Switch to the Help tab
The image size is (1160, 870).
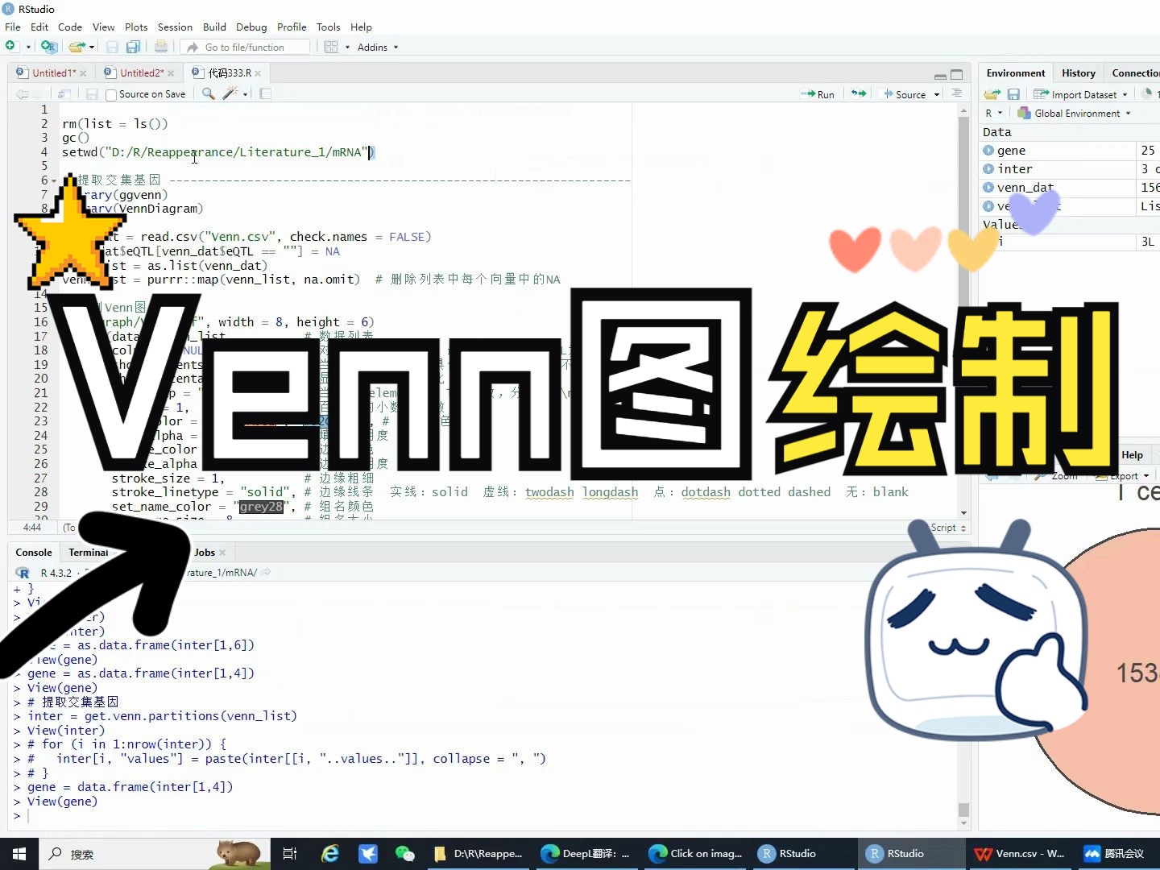point(1132,454)
